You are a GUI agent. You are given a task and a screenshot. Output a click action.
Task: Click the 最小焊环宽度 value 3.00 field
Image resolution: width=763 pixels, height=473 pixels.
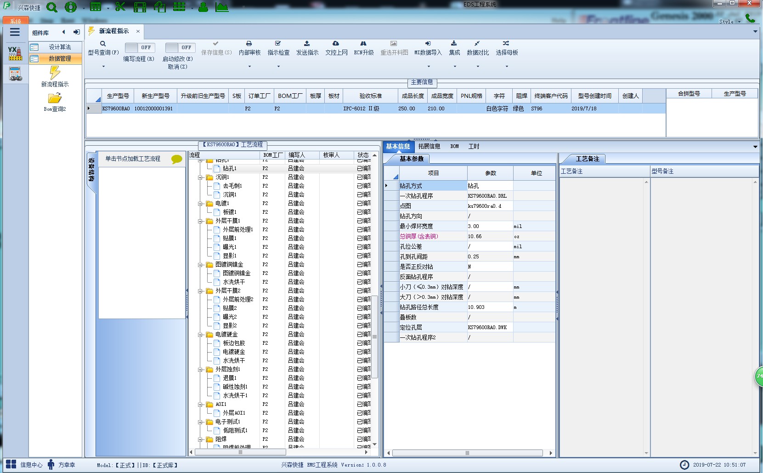point(490,226)
